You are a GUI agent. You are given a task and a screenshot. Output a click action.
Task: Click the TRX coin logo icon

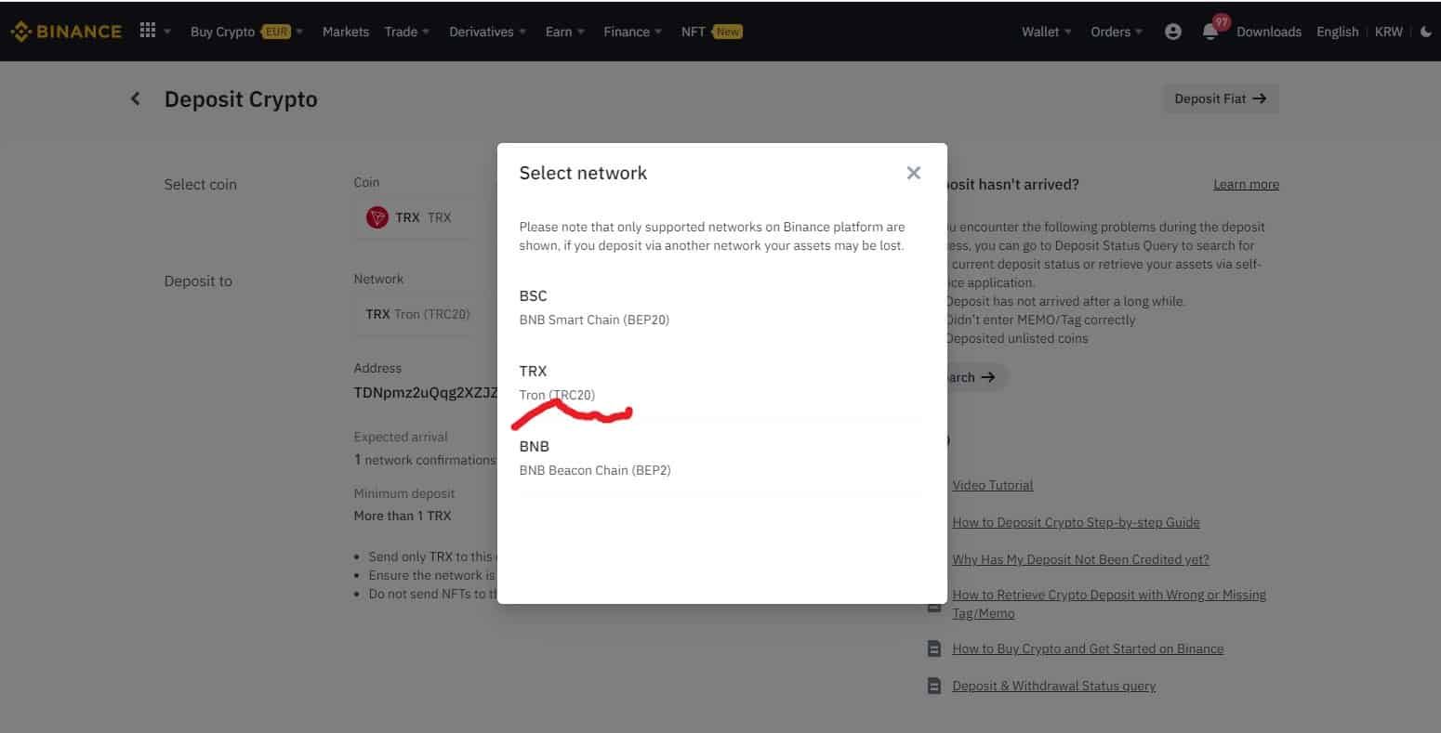(377, 217)
